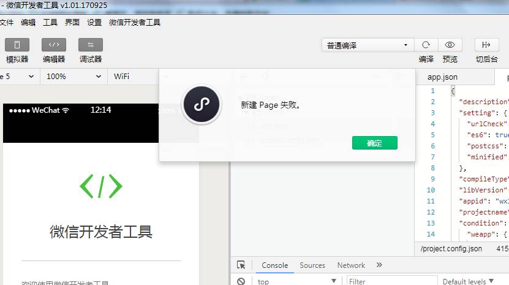Show more devtools tabs with the chevron
Viewport: 509px width, 285px height.
(x=379, y=265)
